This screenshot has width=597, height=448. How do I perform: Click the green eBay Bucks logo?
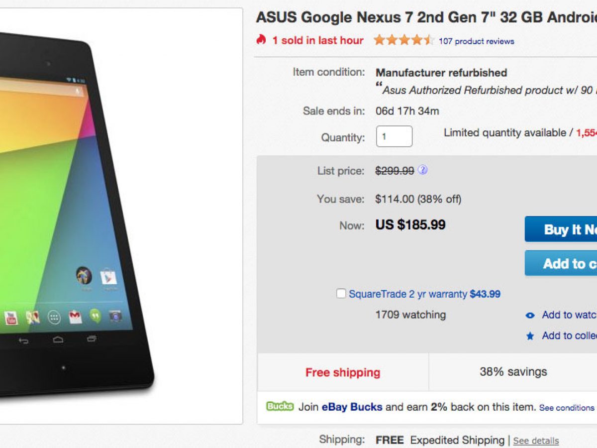click(280, 406)
